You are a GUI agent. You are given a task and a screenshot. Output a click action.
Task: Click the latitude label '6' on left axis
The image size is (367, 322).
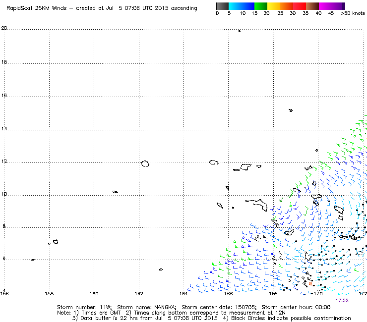coord(4,259)
